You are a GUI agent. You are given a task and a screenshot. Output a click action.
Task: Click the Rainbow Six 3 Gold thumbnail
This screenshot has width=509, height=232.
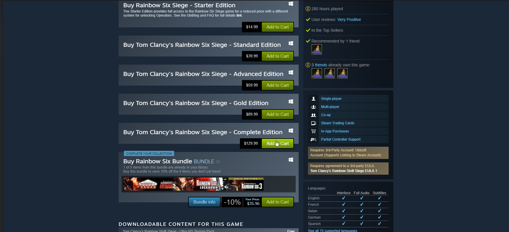246,184
